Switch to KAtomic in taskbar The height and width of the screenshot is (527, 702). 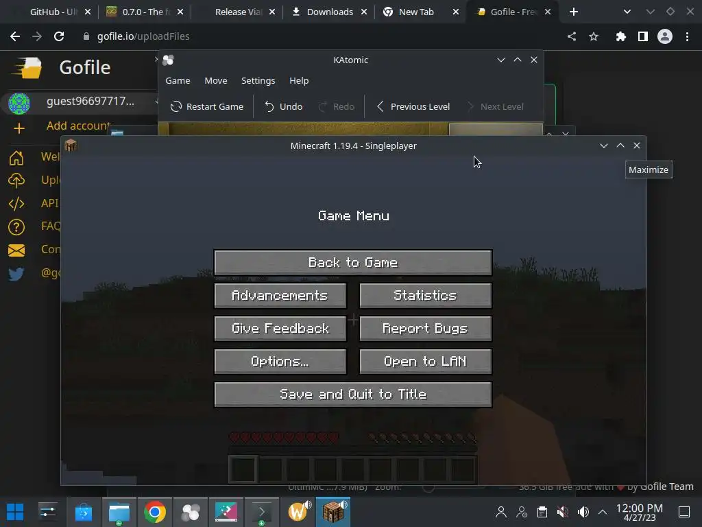pos(191,512)
